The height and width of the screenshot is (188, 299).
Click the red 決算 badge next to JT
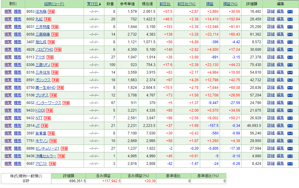click(44, 126)
